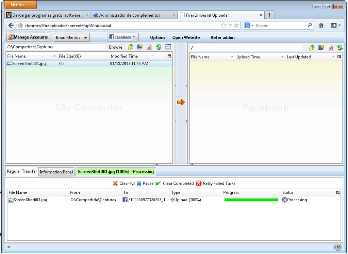Go up a folder in My Computer pane

(x=131, y=47)
